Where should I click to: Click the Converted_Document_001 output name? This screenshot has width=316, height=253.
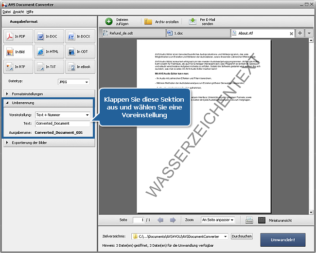(59, 132)
